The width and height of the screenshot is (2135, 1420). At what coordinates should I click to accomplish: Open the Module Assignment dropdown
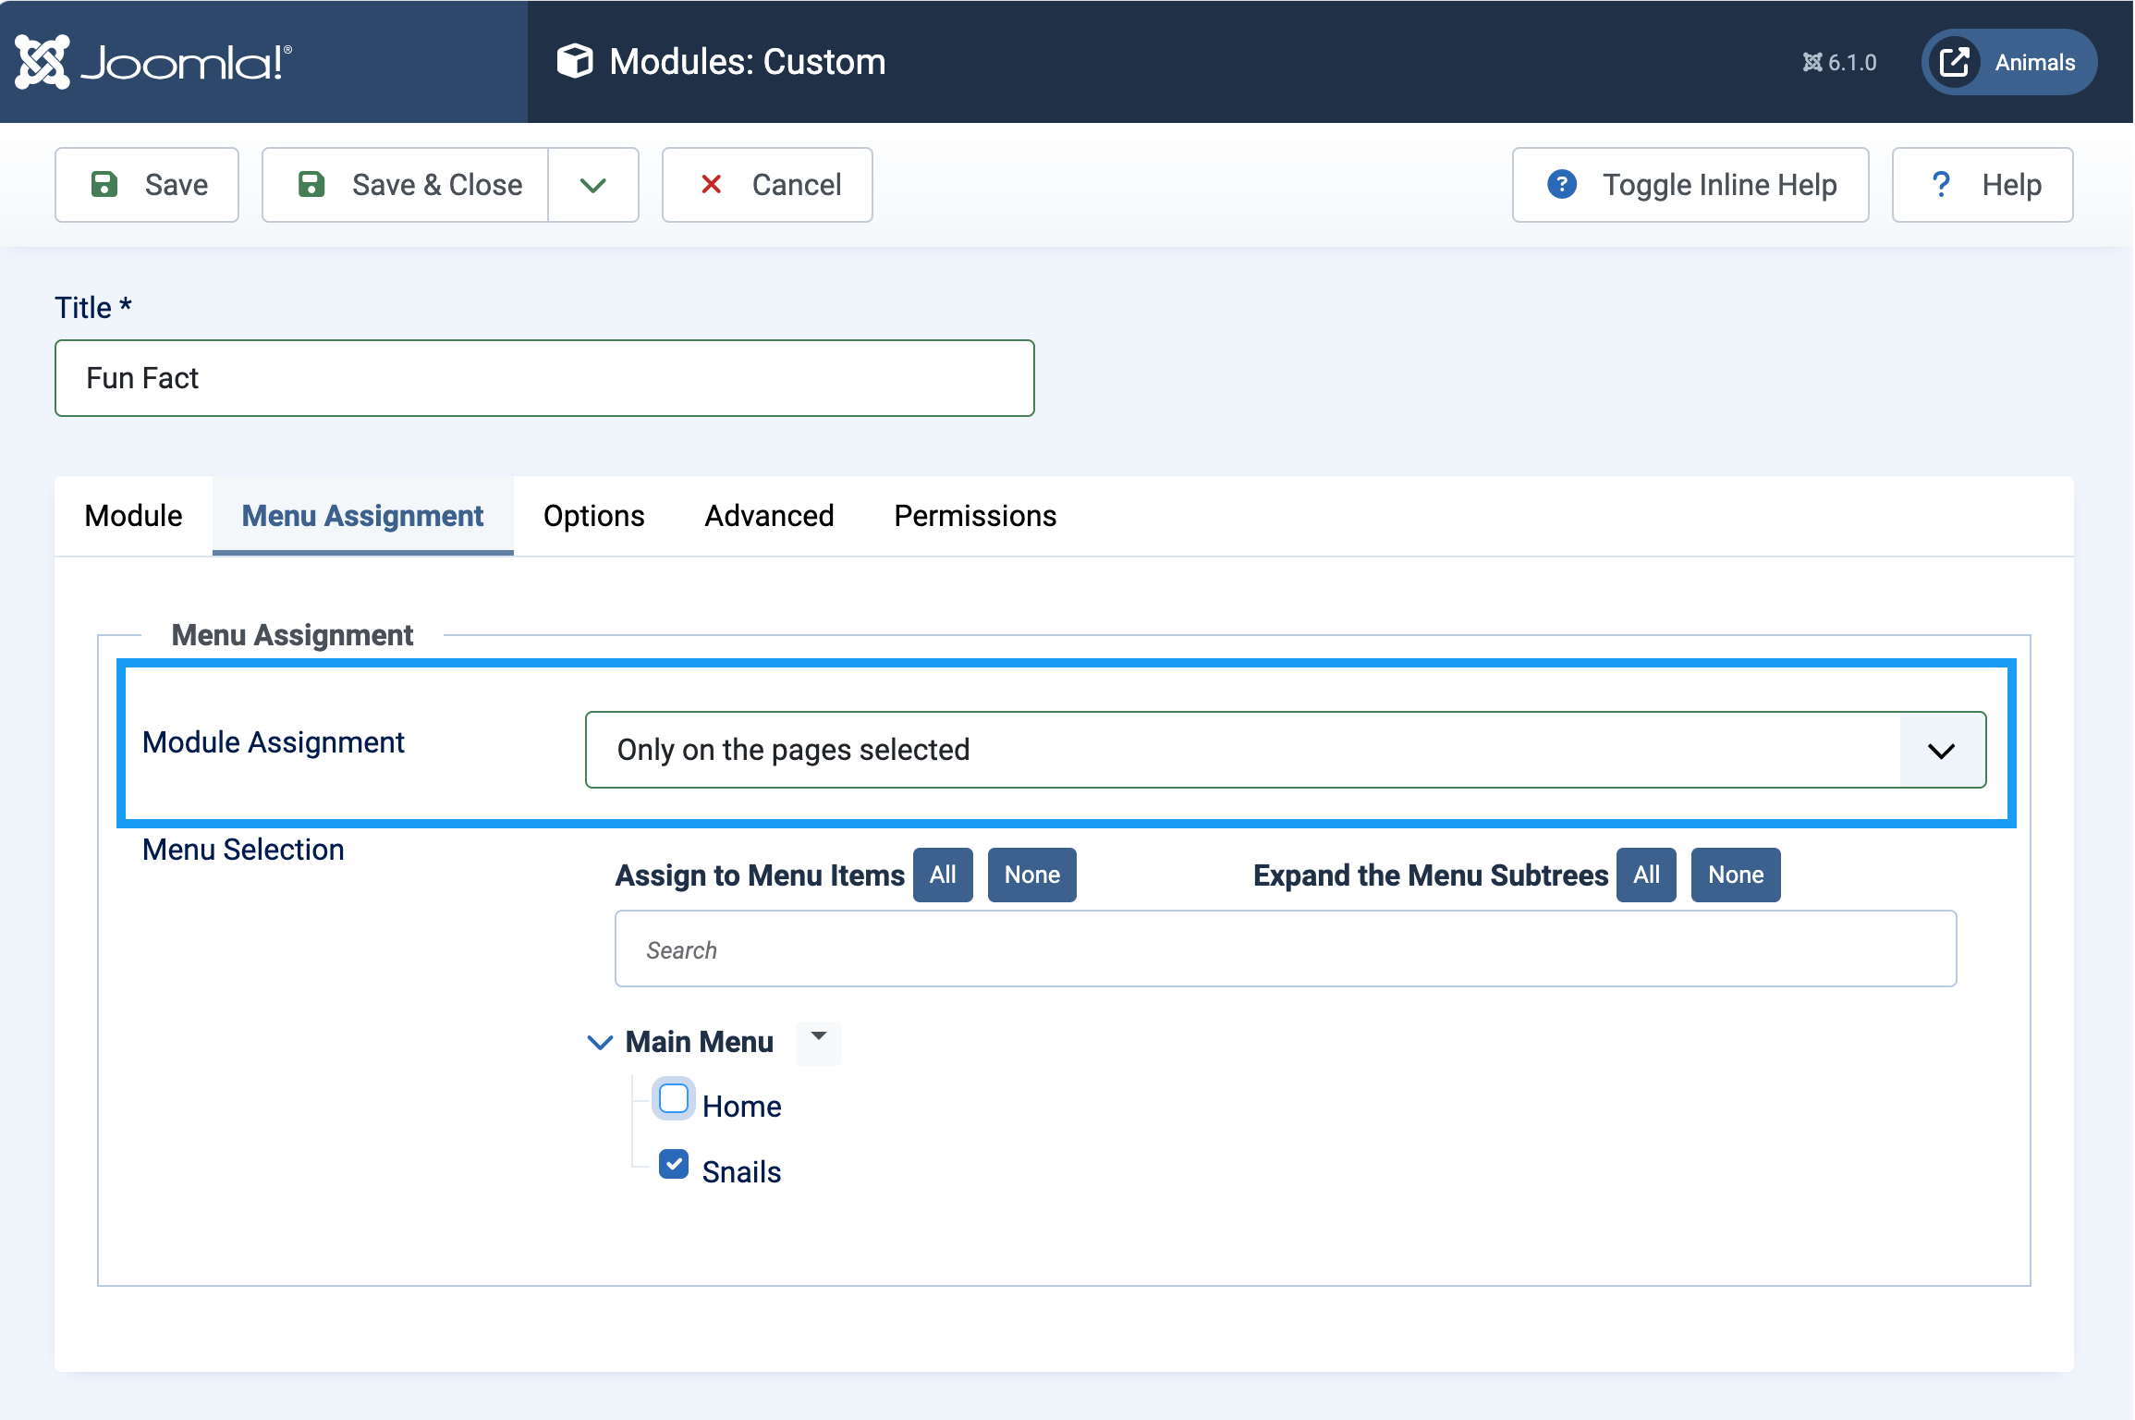1286,750
